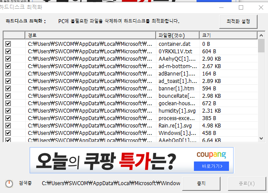268x193 pixels.
Task: Maximize the 하드디스크 최적화 window
Action: click(241, 7)
